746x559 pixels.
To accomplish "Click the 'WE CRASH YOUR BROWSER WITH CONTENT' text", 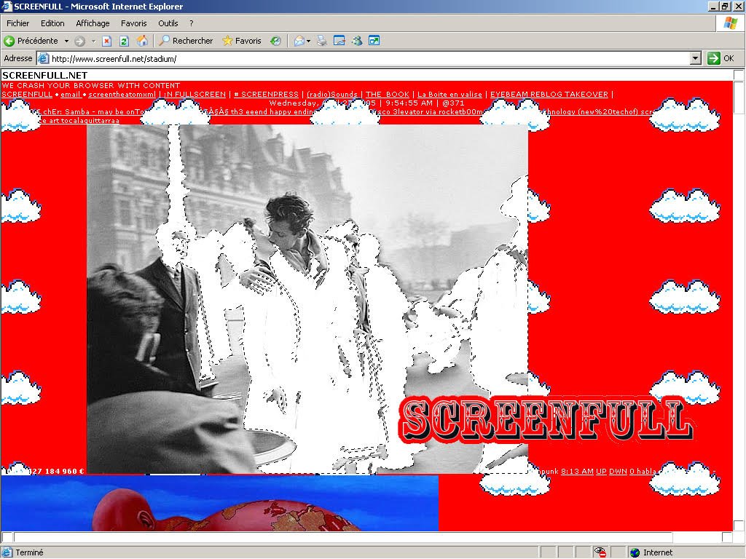I will [x=91, y=86].
